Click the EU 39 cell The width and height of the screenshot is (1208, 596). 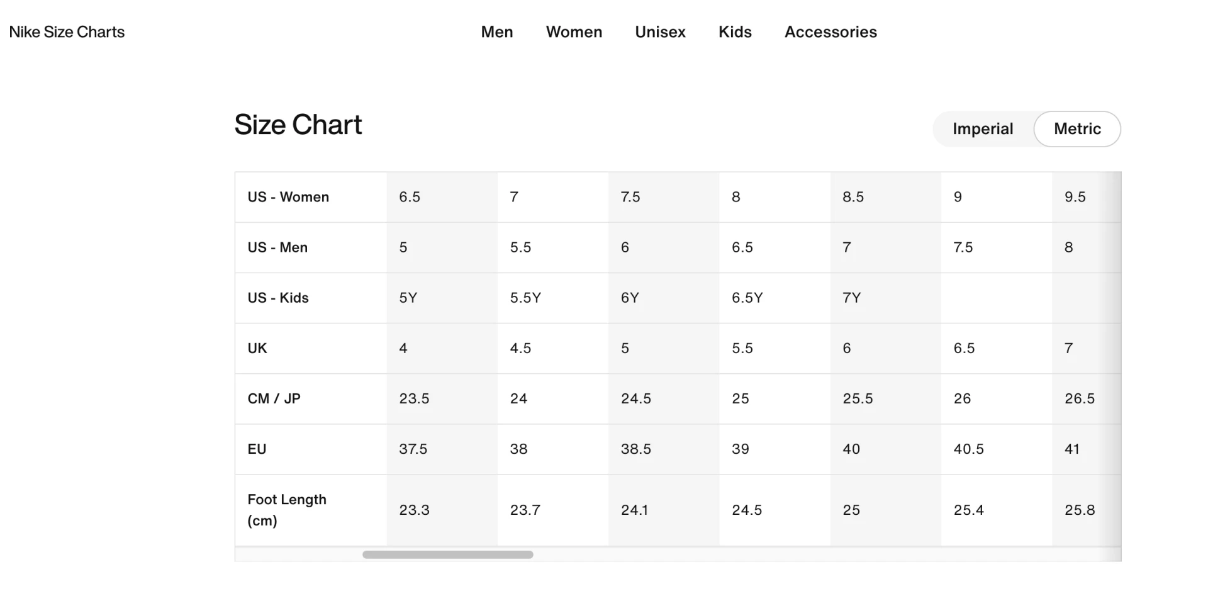(x=775, y=449)
